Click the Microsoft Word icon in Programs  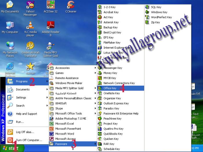(x=52, y=134)
